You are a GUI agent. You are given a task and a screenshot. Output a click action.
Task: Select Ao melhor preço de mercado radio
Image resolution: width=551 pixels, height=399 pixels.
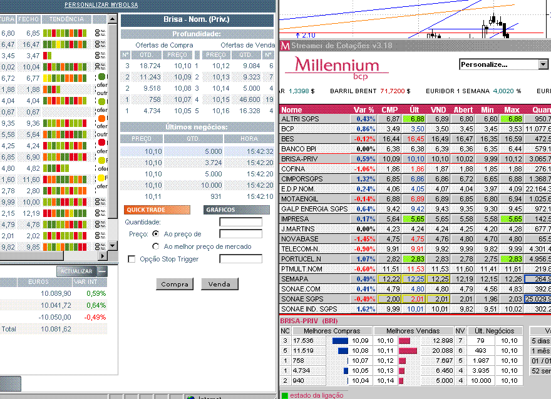(x=156, y=246)
